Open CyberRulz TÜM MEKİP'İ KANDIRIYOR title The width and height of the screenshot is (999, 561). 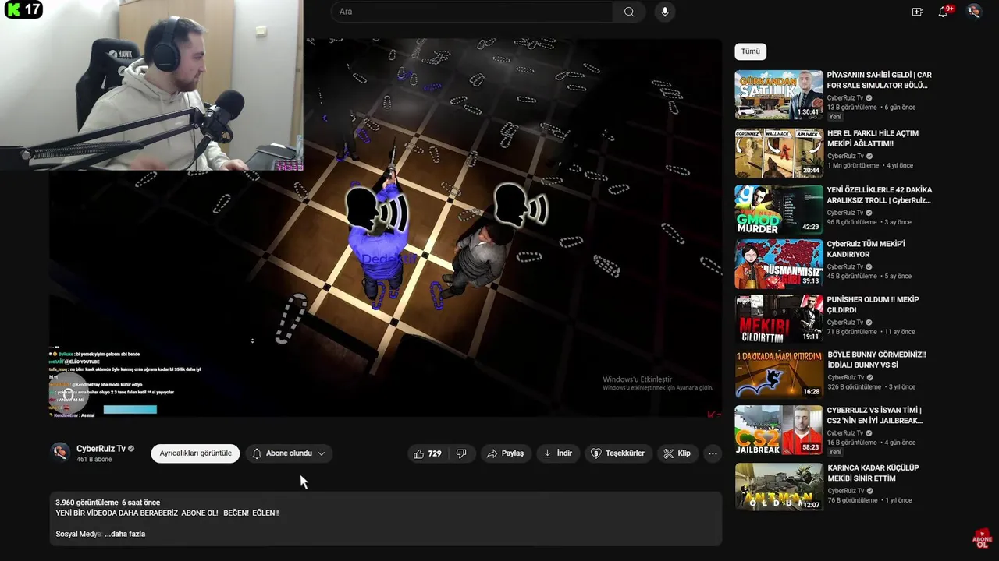coord(866,249)
